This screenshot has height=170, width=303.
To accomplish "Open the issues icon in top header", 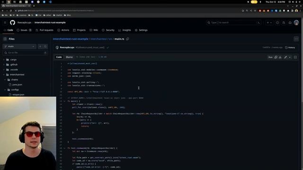I will (x=277, y=23).
